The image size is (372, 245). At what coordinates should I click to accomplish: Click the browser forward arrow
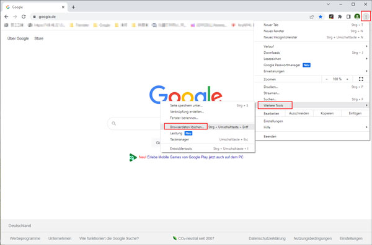(15, 17)
